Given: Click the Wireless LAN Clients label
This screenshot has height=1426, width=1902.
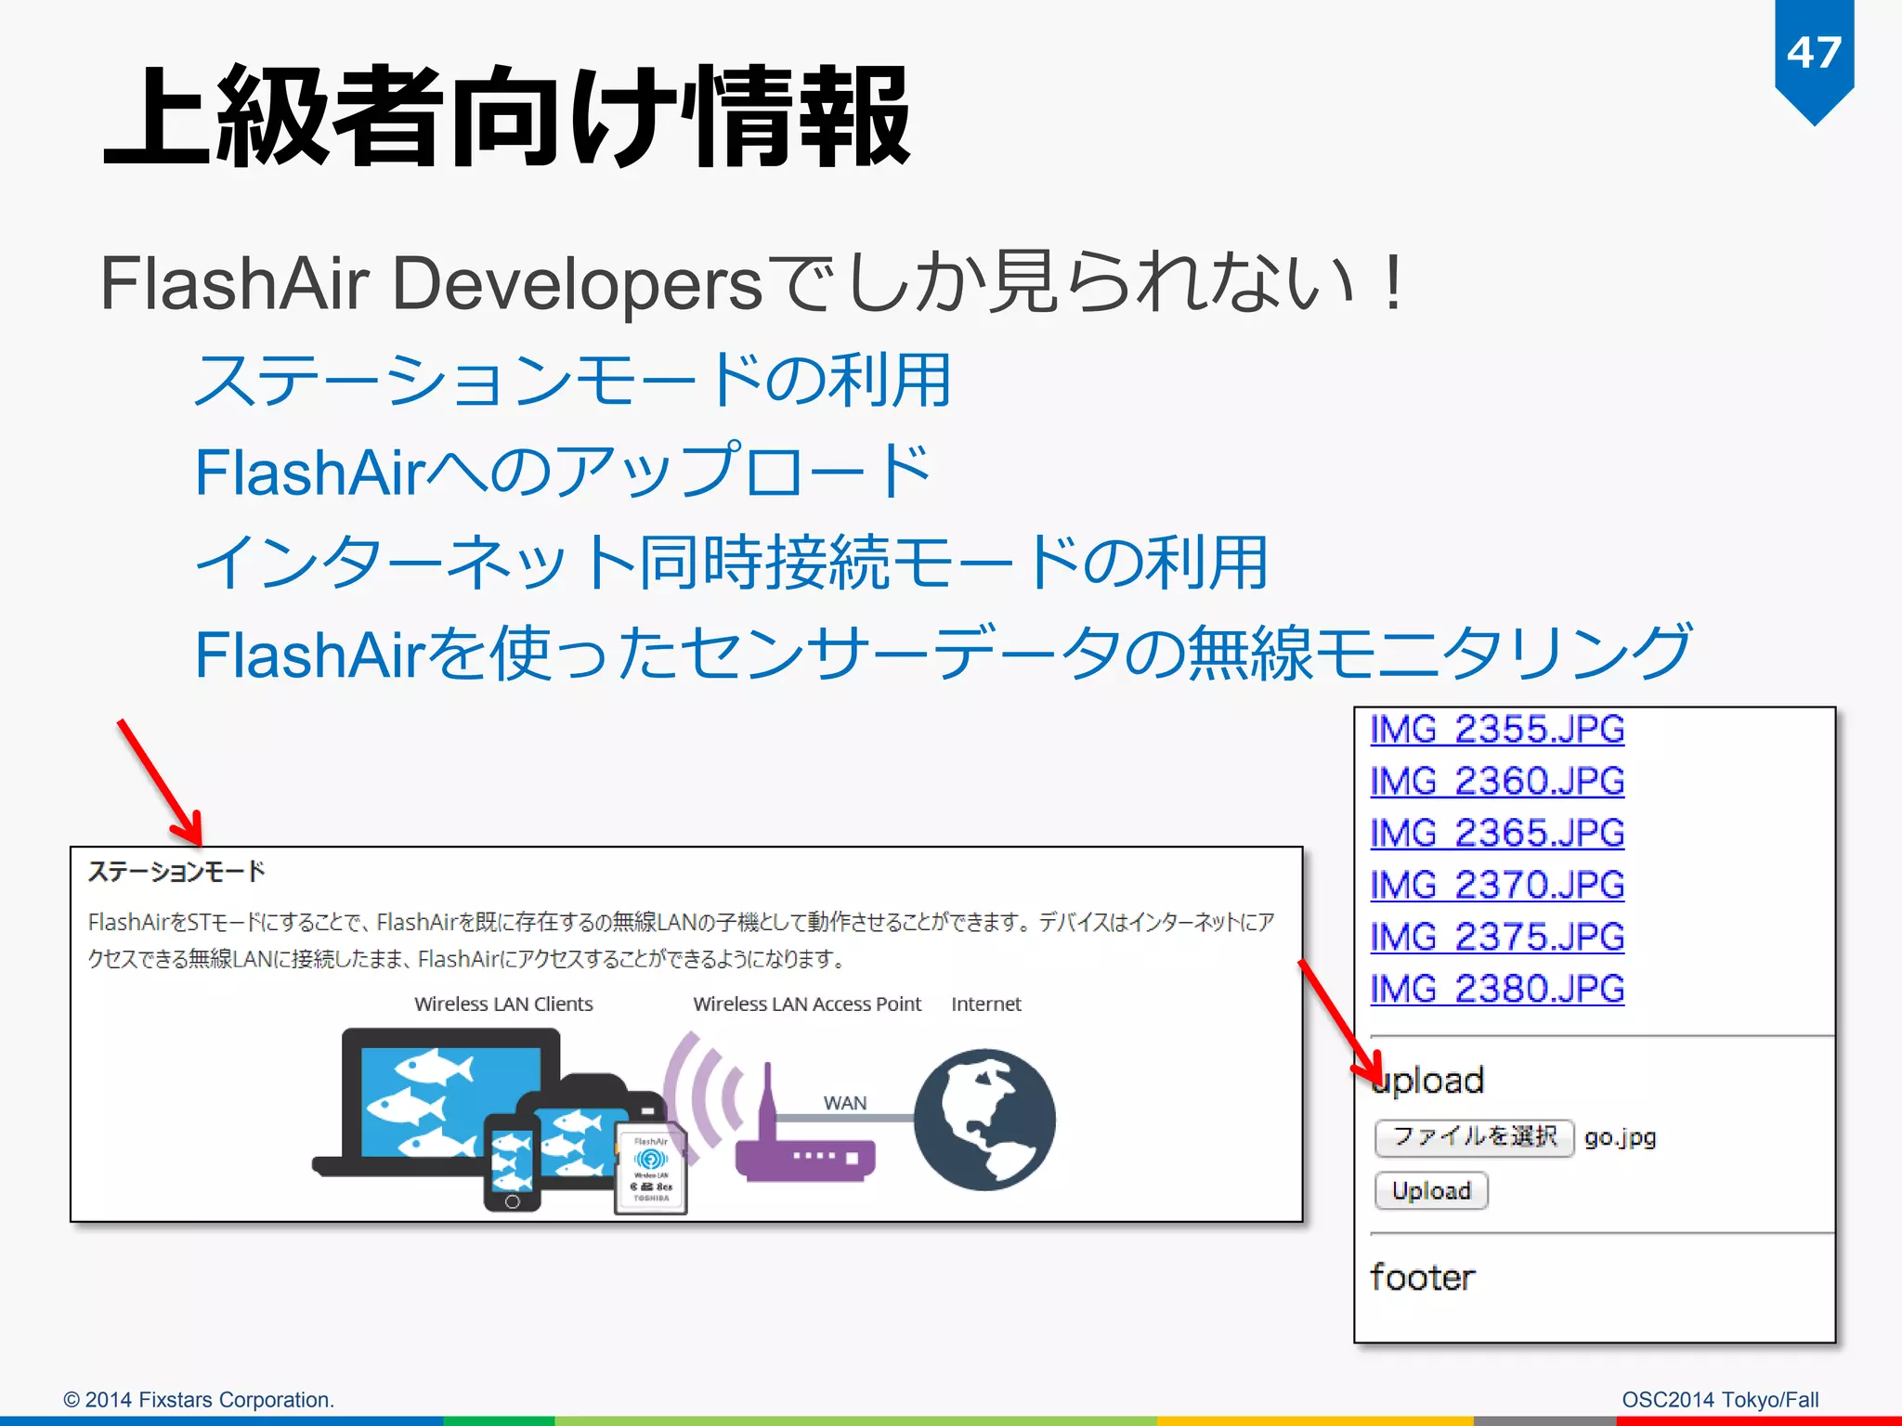Looking at the screenshot, I should (503, 1004).
